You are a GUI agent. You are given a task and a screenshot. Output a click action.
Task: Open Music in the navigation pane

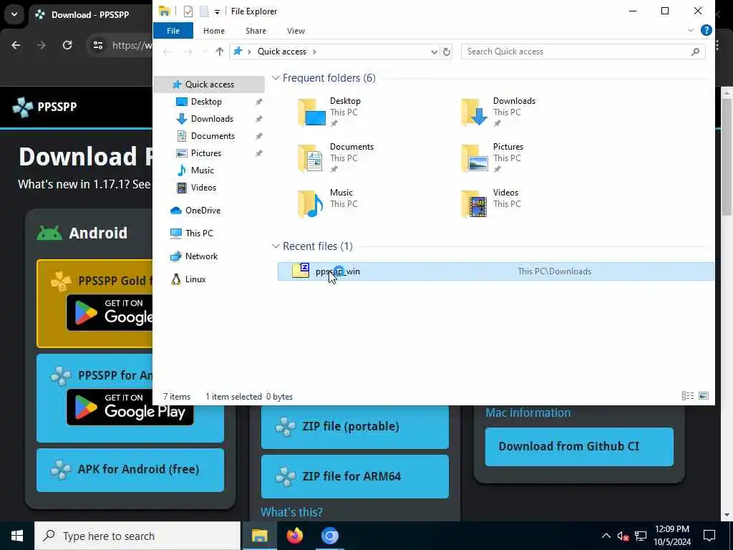pyautogui.click(x=202, y=170)
